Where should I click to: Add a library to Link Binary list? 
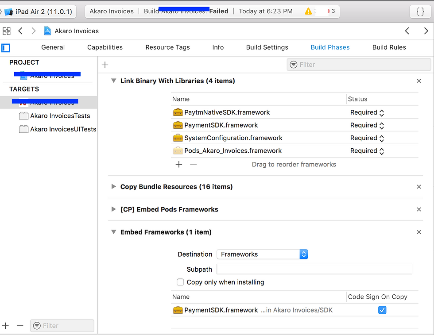tap(179, 164)
